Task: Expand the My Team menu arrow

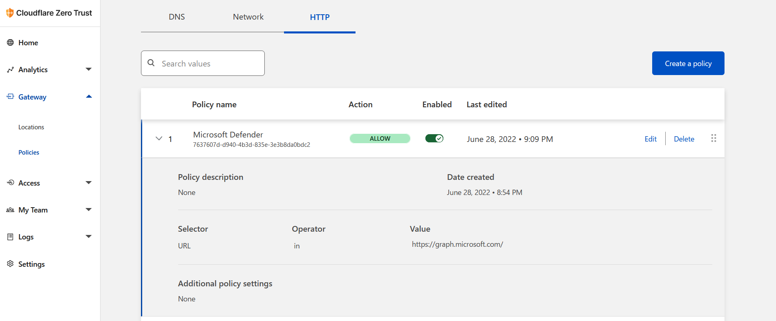Action: click(x=89, y=210)
